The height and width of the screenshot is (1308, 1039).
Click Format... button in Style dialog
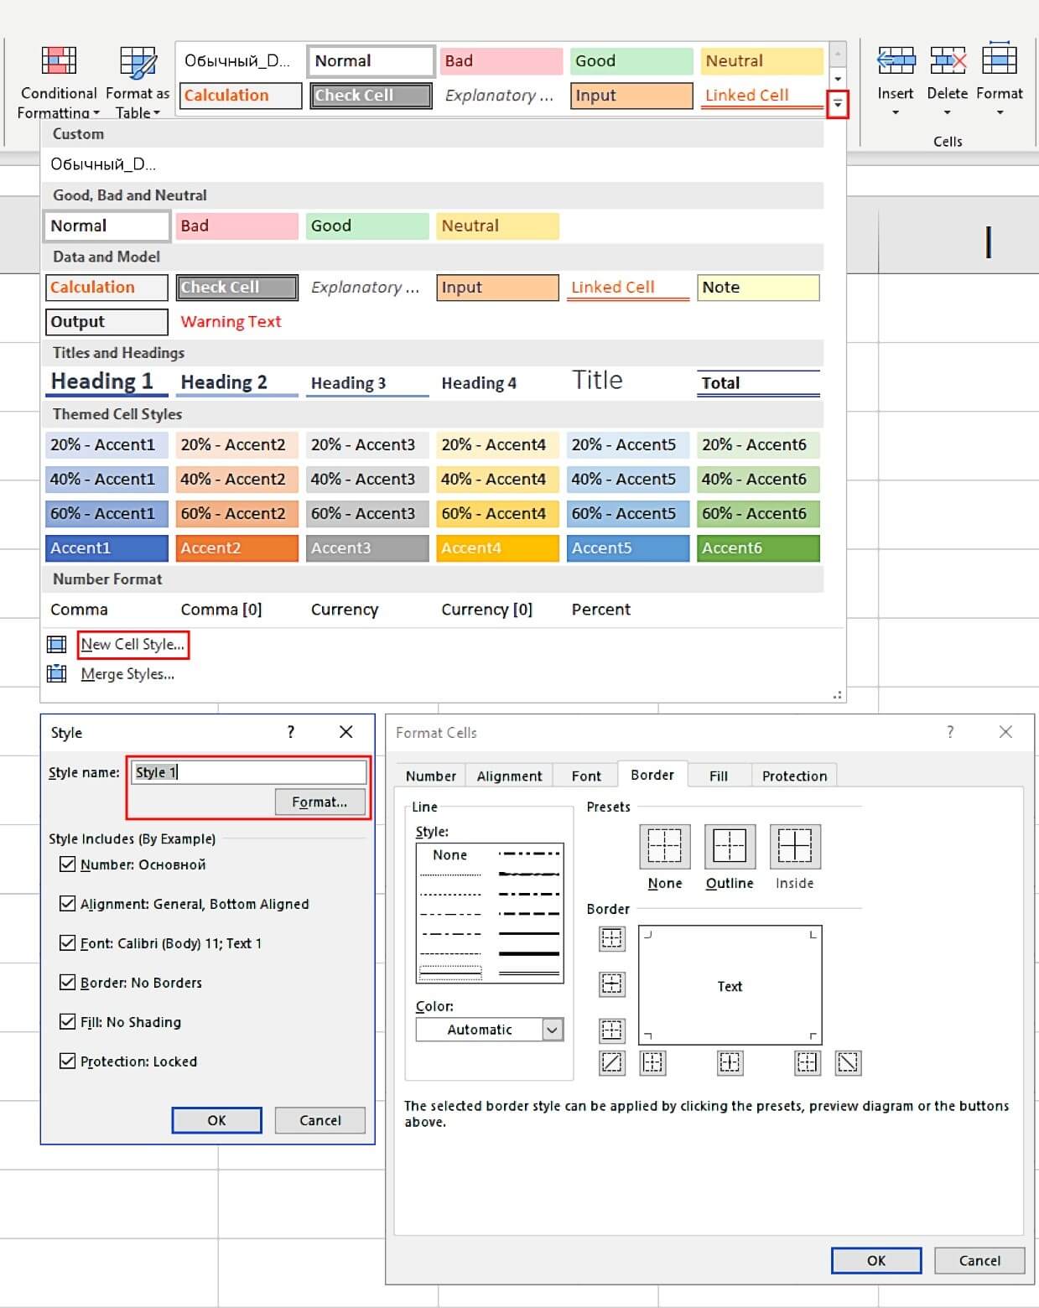point(320,802)
